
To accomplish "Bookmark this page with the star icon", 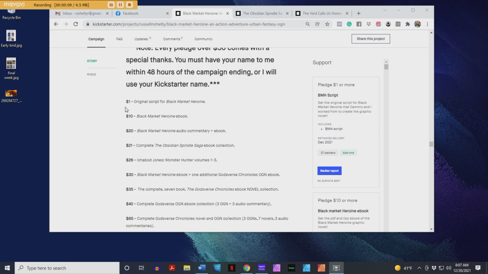I will point(327,24).
